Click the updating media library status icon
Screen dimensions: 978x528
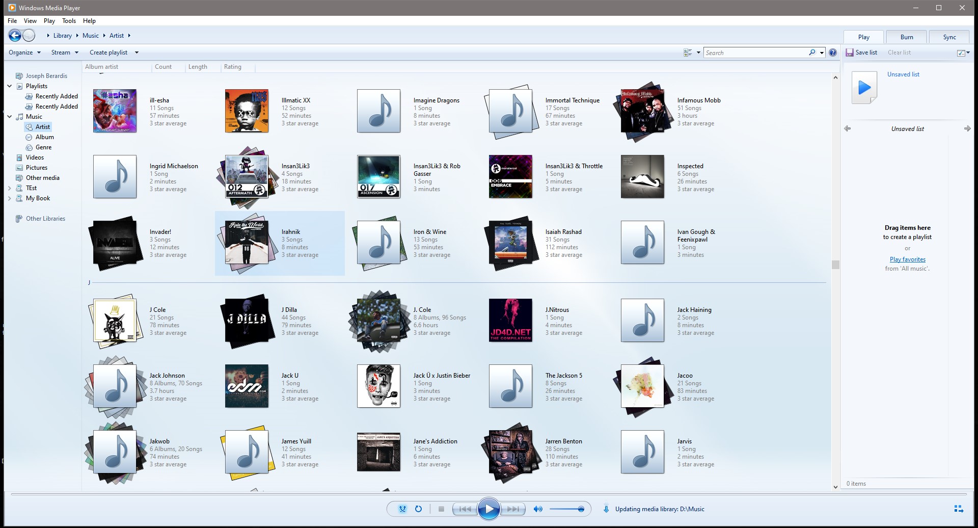pyautogui.click(x=606, y=509)
